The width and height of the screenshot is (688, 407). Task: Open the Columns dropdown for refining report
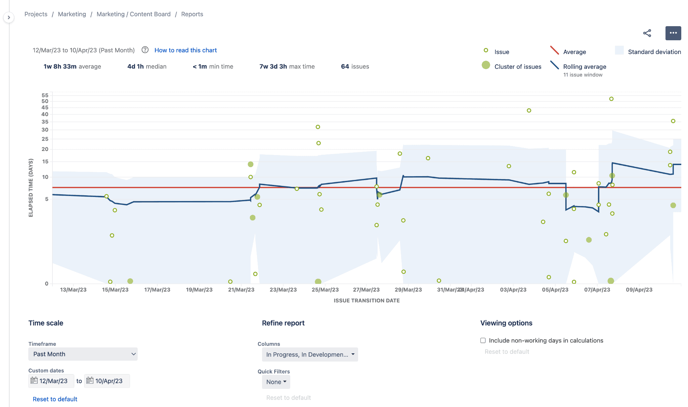(310, 354)
